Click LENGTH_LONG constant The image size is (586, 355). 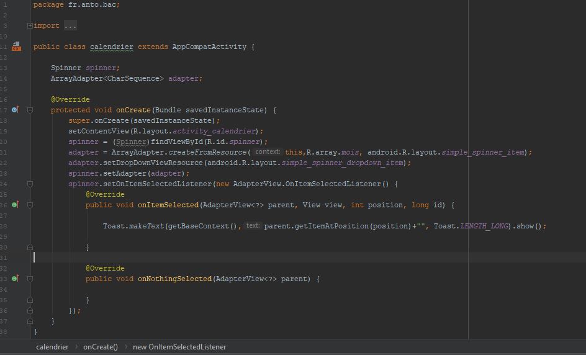(x=484, y=226)
